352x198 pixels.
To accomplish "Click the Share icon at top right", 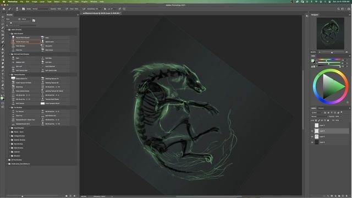I will pos(349,9).
